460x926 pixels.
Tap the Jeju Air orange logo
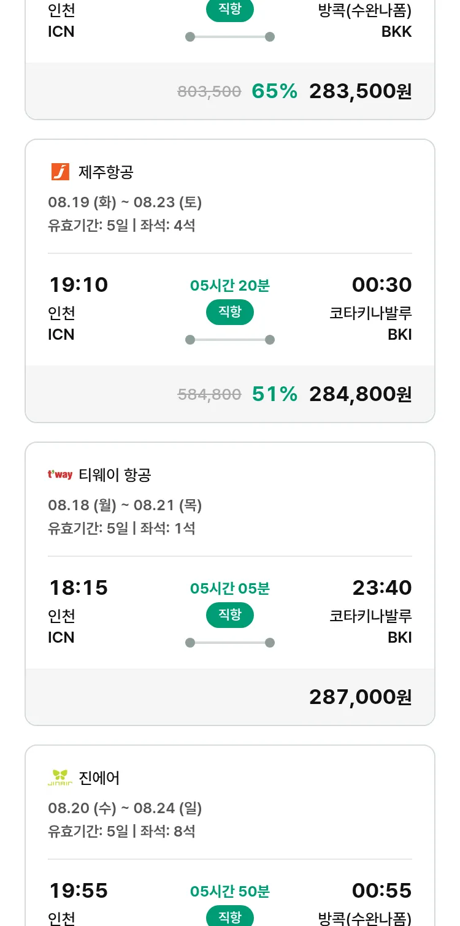(x=60, y=172)
